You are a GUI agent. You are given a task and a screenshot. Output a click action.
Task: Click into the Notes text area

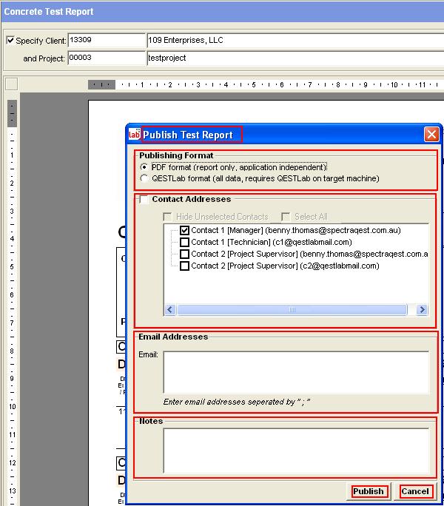295,450
